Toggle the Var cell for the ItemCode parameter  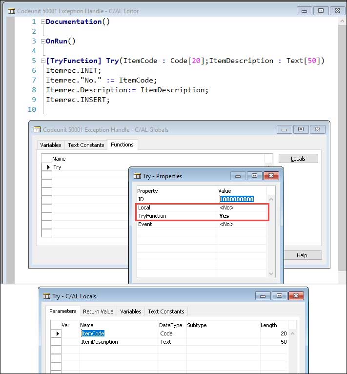[x=70, y=333]
